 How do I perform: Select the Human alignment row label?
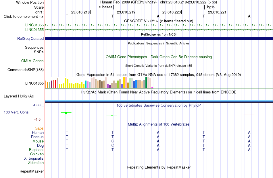click(x=38, y=132)
